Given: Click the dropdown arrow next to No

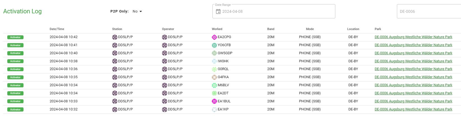Looking at the screenshot, I should [141, 11].
